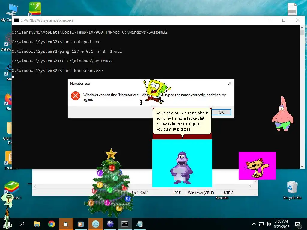307x230 pixels.
Task: Click the 100% zoom status entry
Action: [x=177, y=193]
